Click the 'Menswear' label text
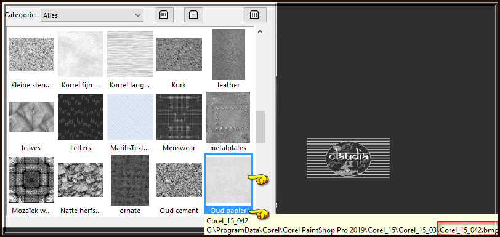 click(x=179, y=148)
